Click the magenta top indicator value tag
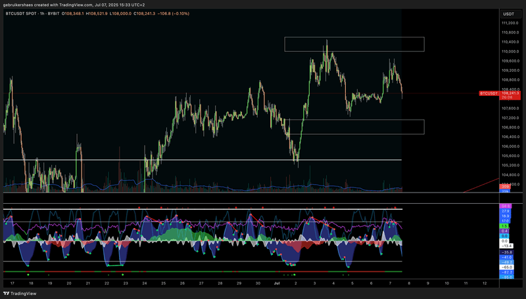The width and height of the screenshot is (526, 299). (505, 206)
